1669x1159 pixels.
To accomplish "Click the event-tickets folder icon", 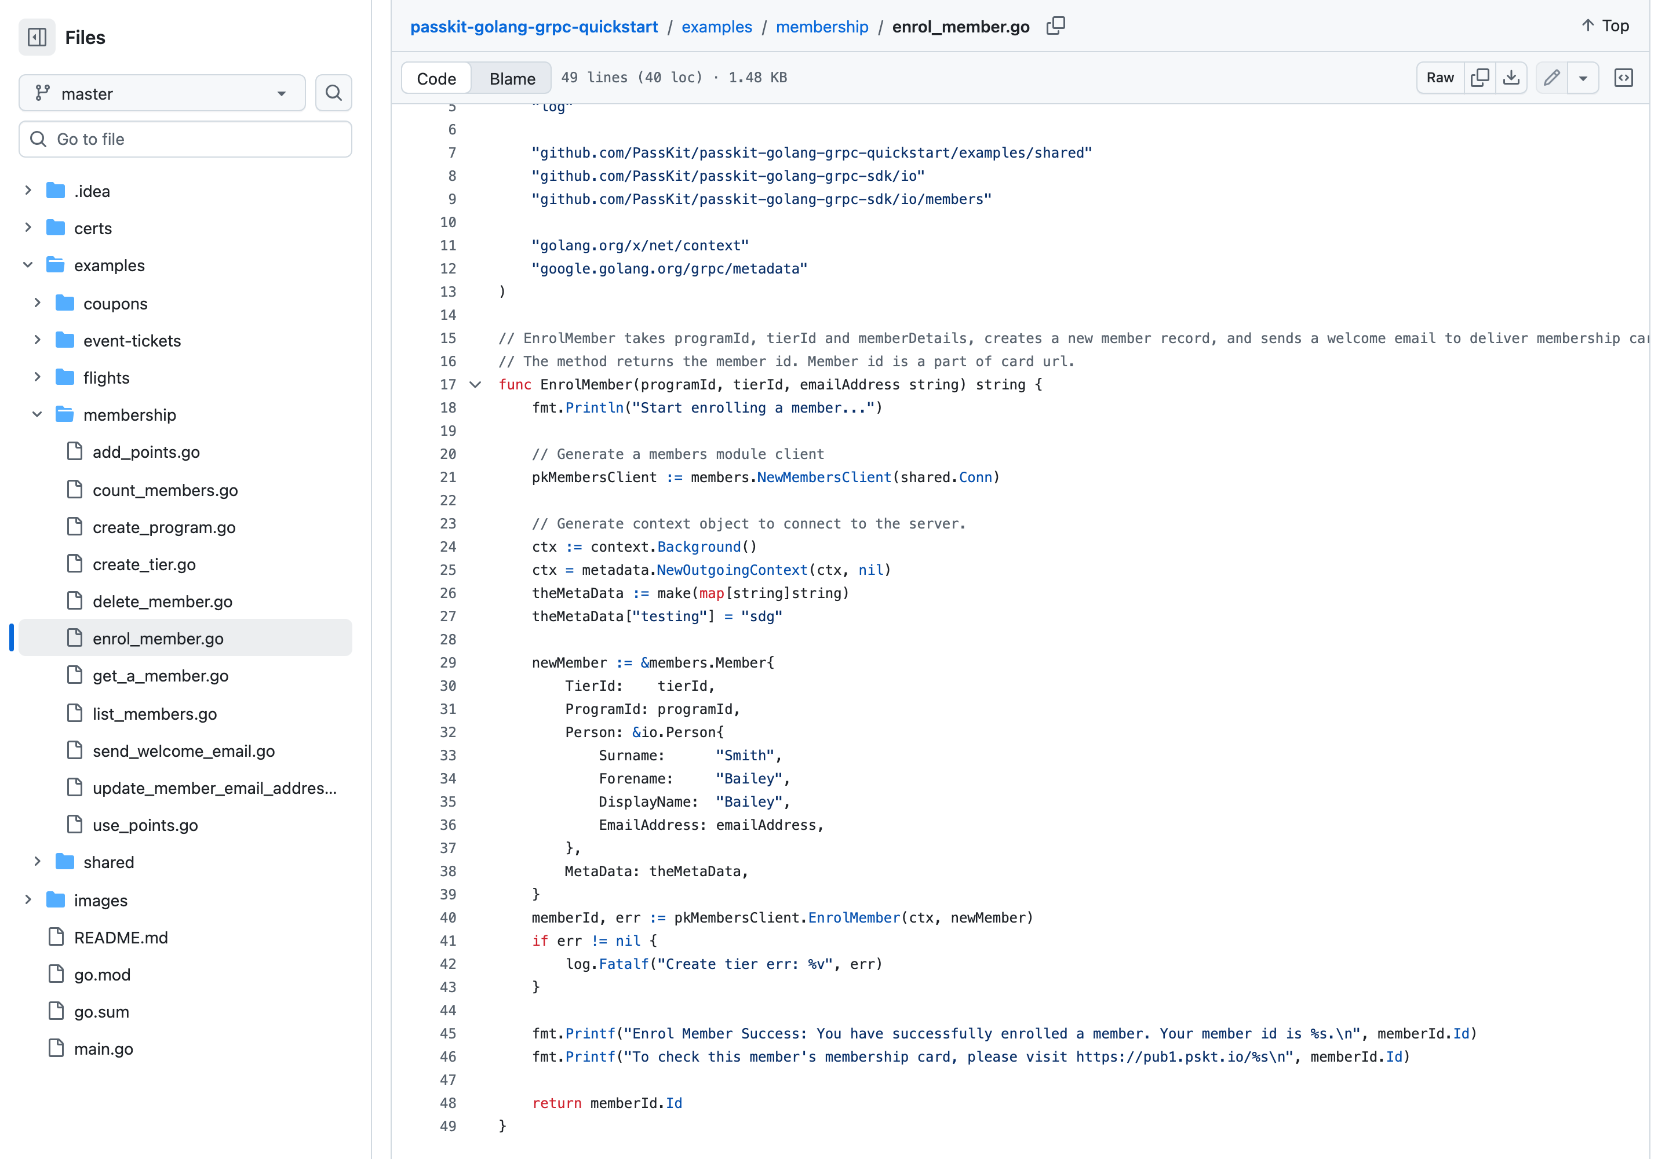I will (65, 340).
